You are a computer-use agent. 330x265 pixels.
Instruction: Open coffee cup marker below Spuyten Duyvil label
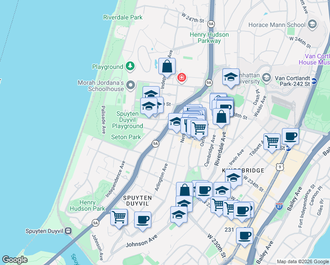coord(142,220)
